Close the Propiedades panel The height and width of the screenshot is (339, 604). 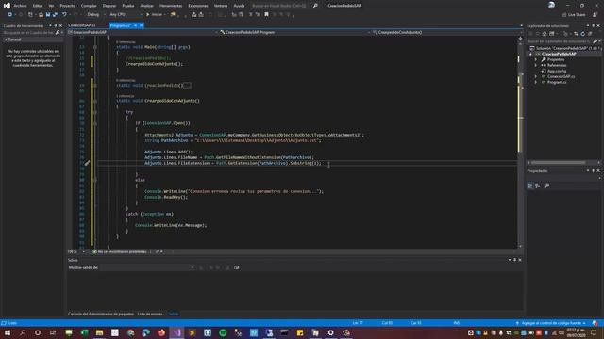(x=598, y=171)
